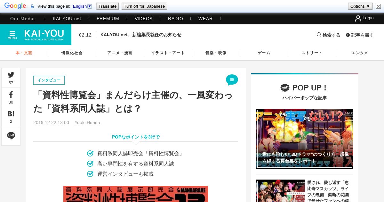Click the 資料性博覧会 event banner image
384x202 pixels.
coord(136,194)
